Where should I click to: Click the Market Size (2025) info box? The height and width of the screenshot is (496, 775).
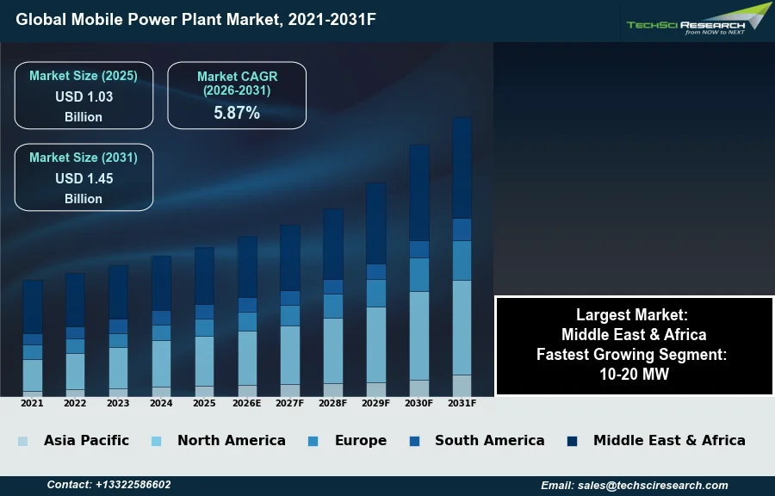pyautogui.click(x=84, y=96)
